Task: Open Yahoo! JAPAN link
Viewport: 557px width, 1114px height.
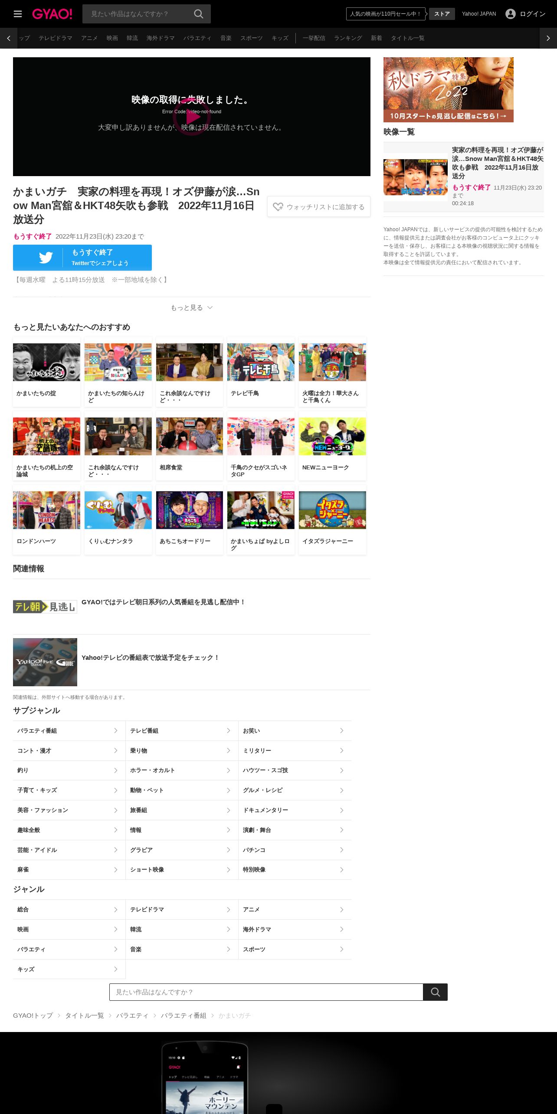Action: pyautogui.click(x=479, y=14)
